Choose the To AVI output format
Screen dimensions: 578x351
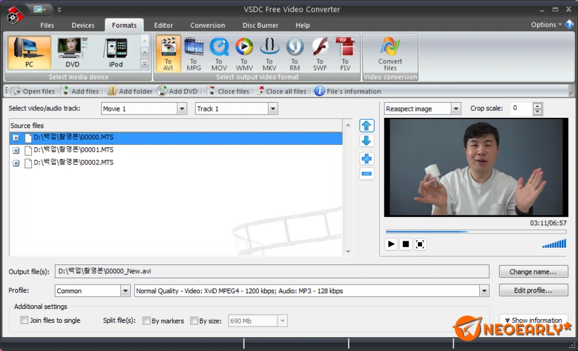click(x=168, y=54)
